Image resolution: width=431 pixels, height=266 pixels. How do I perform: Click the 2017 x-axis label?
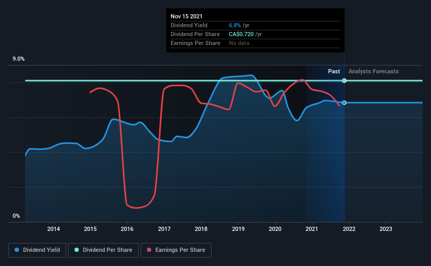tap(164, 229)
